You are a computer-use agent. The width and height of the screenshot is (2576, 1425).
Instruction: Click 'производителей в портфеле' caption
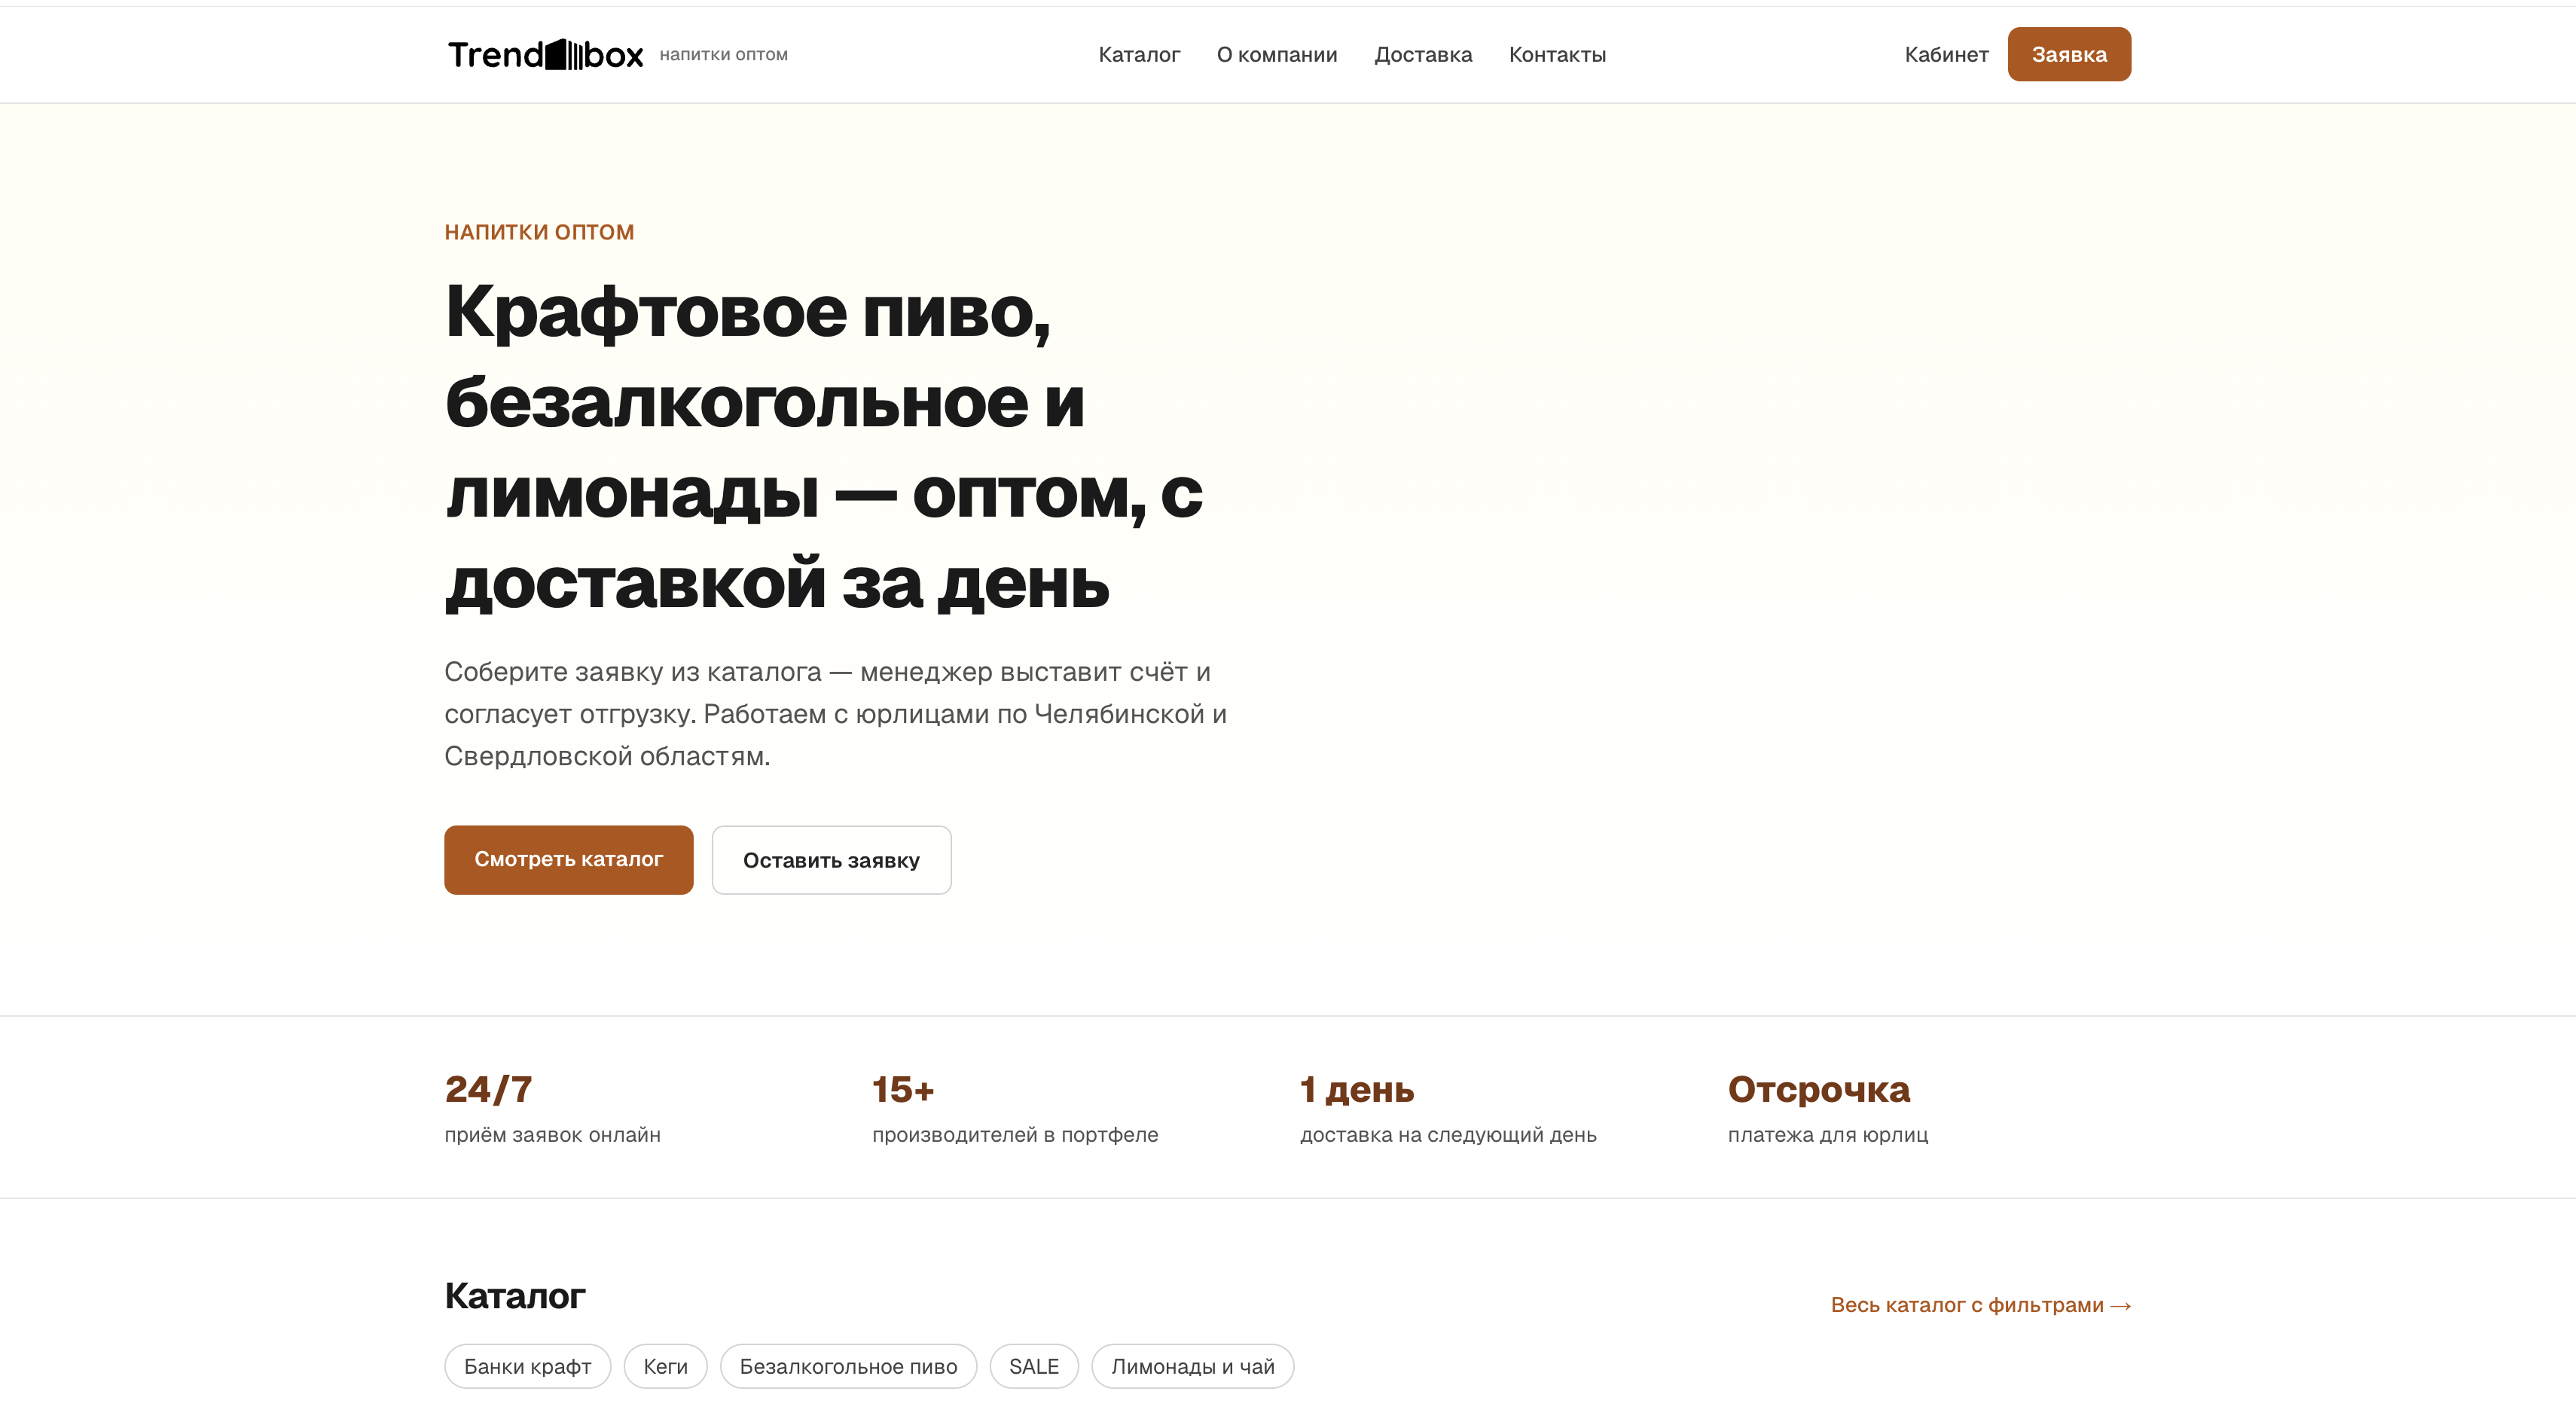[1015, 1135]
